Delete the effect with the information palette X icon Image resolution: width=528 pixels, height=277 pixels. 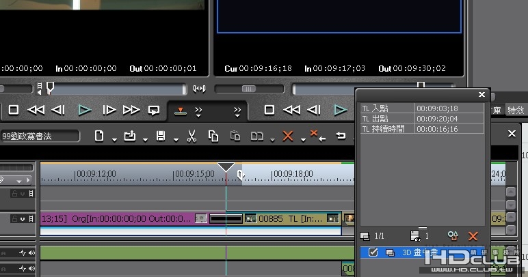(473, 236)
